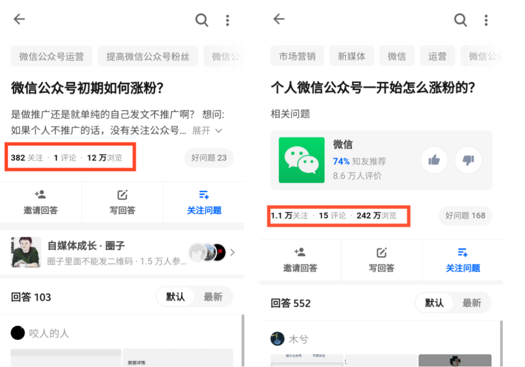The height and width of the screenshot is (367, 525).
Task: Switch answer sorting to 最新
Action: [x=213, y=297]
